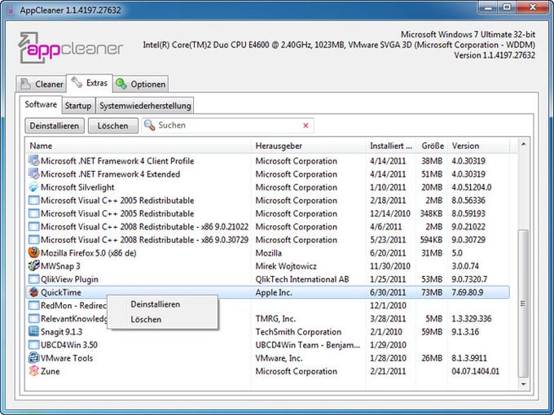Click the VMware Tools icon

click(33, 358)
